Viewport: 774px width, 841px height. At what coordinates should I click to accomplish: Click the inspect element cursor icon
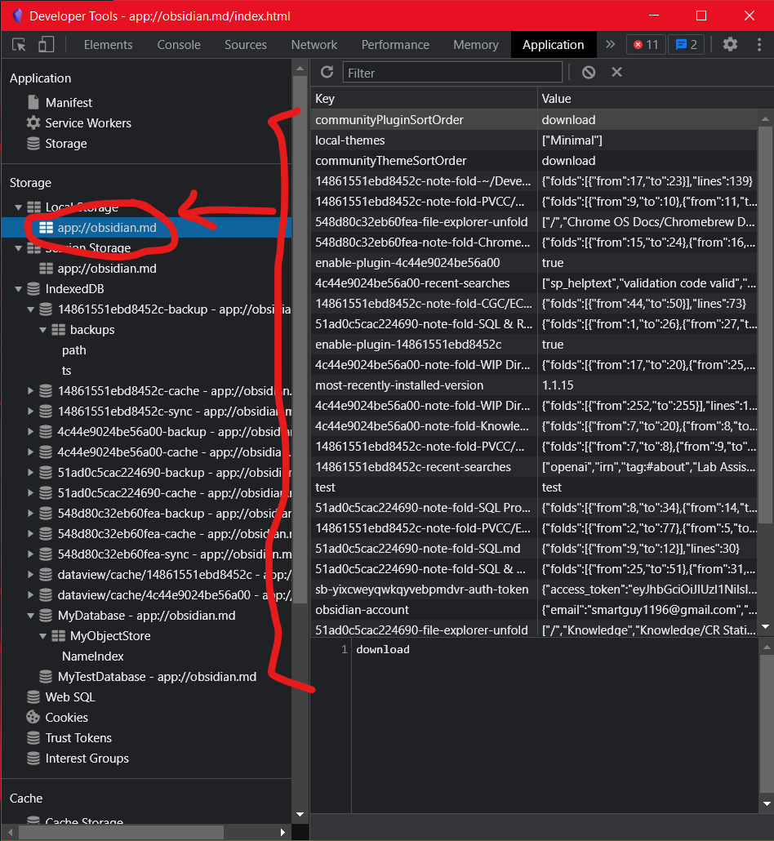pos(18,44)
